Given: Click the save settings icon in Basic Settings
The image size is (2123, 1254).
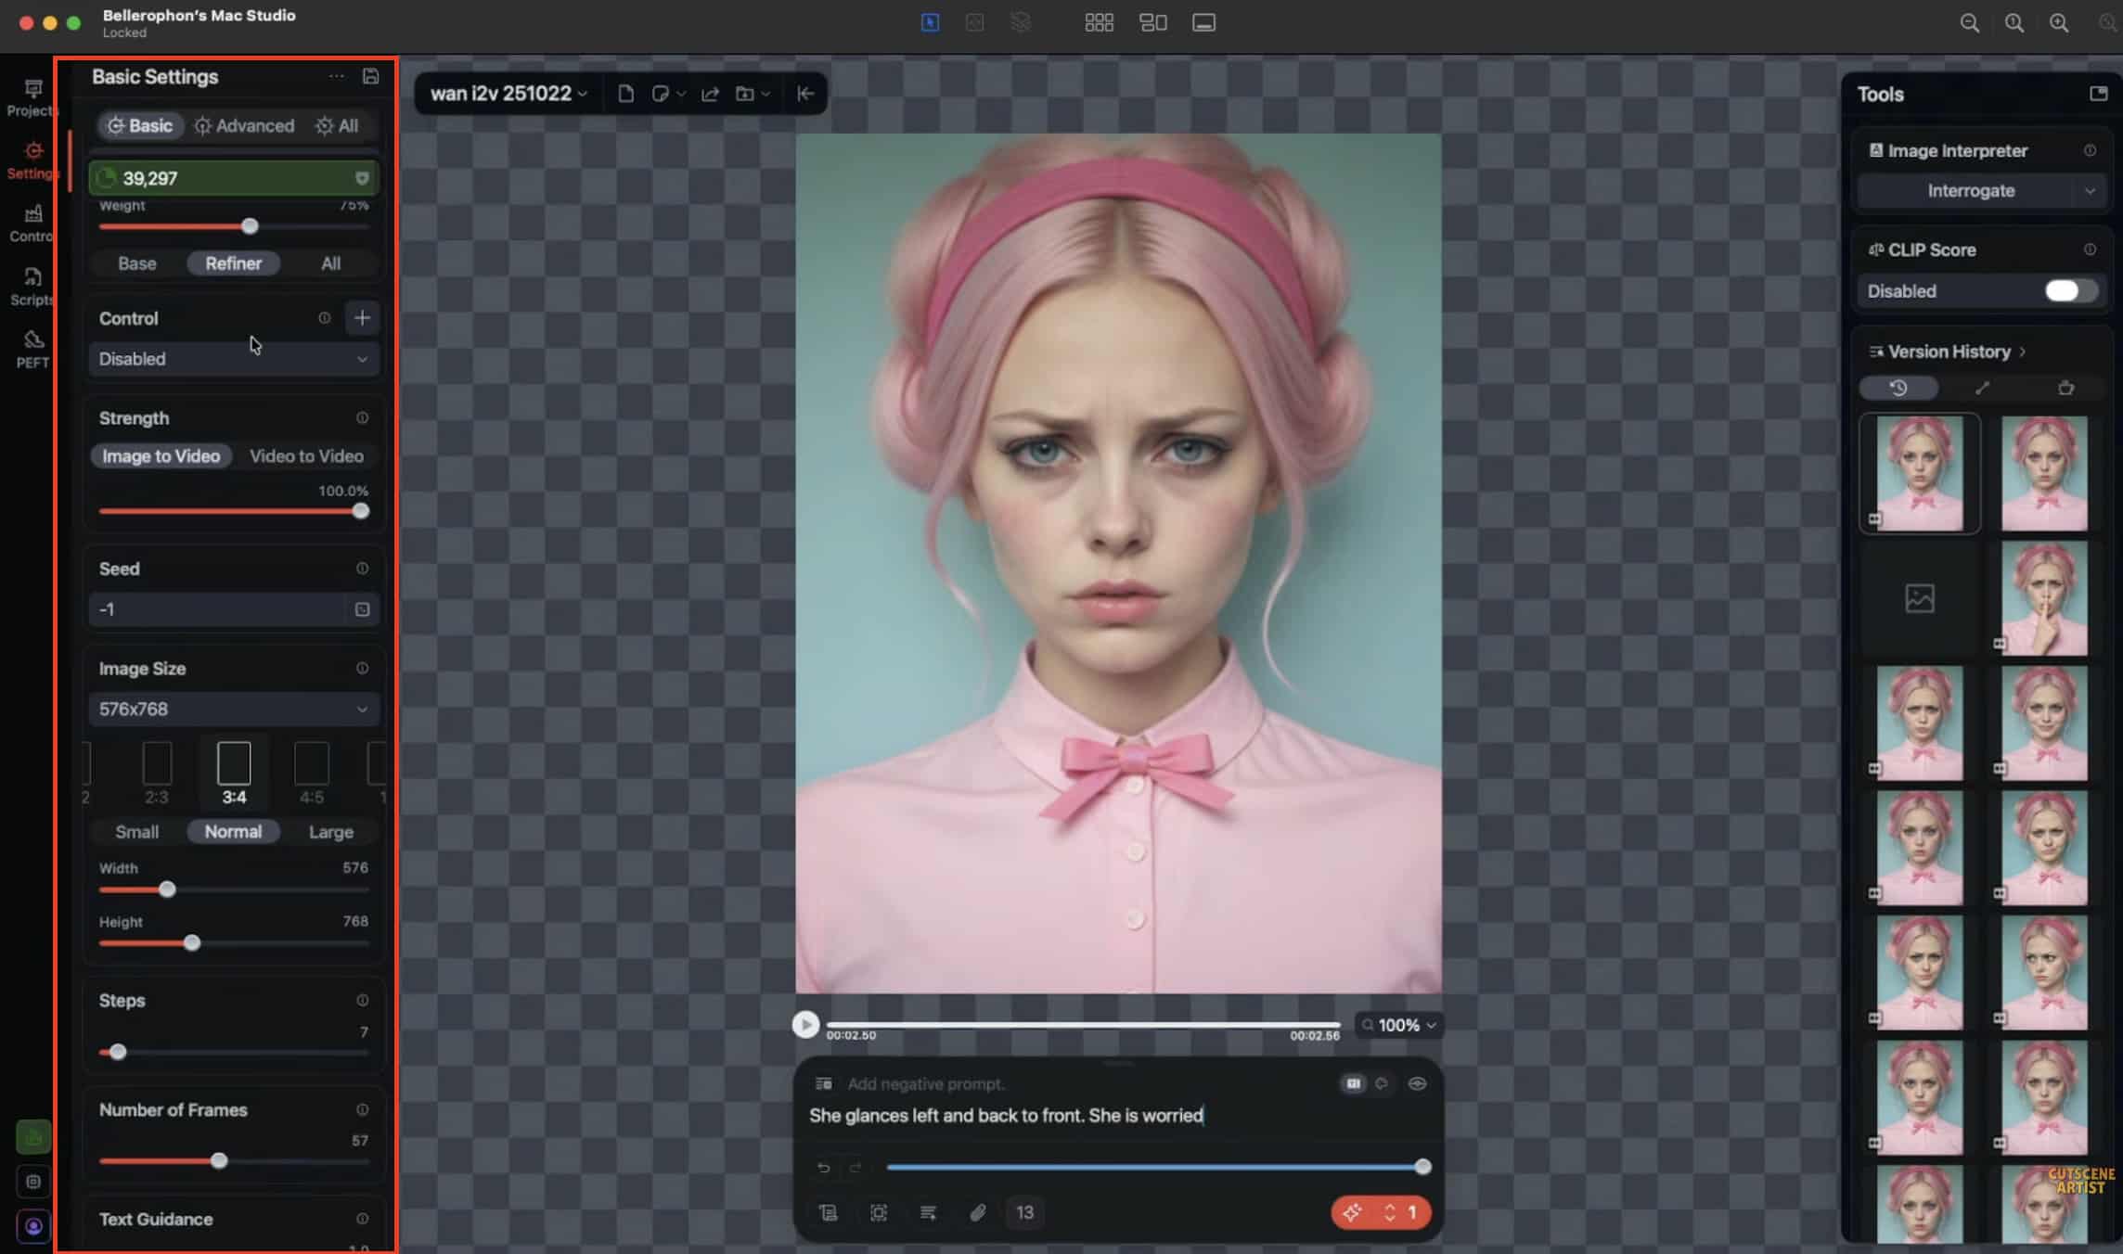Looking at the screenshot, I should 370,76.
